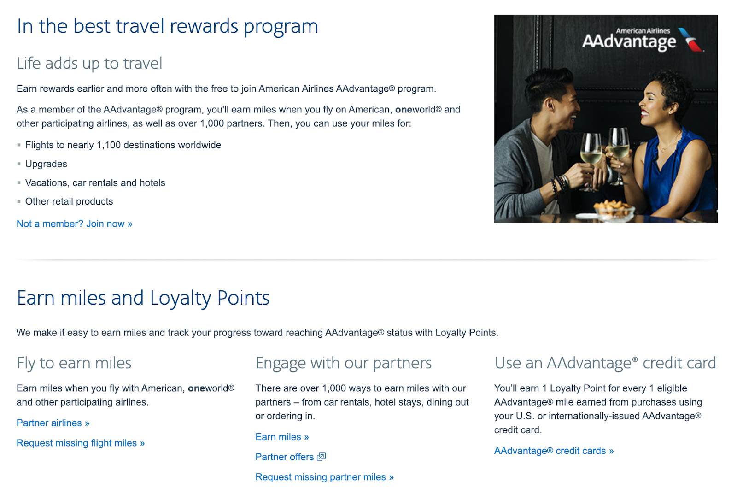
Task: Click the "Fly to earn miles" section heading
Action: pos(74,363)
